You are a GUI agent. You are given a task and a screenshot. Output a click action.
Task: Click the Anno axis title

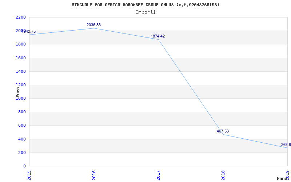(x=282, y=178)
